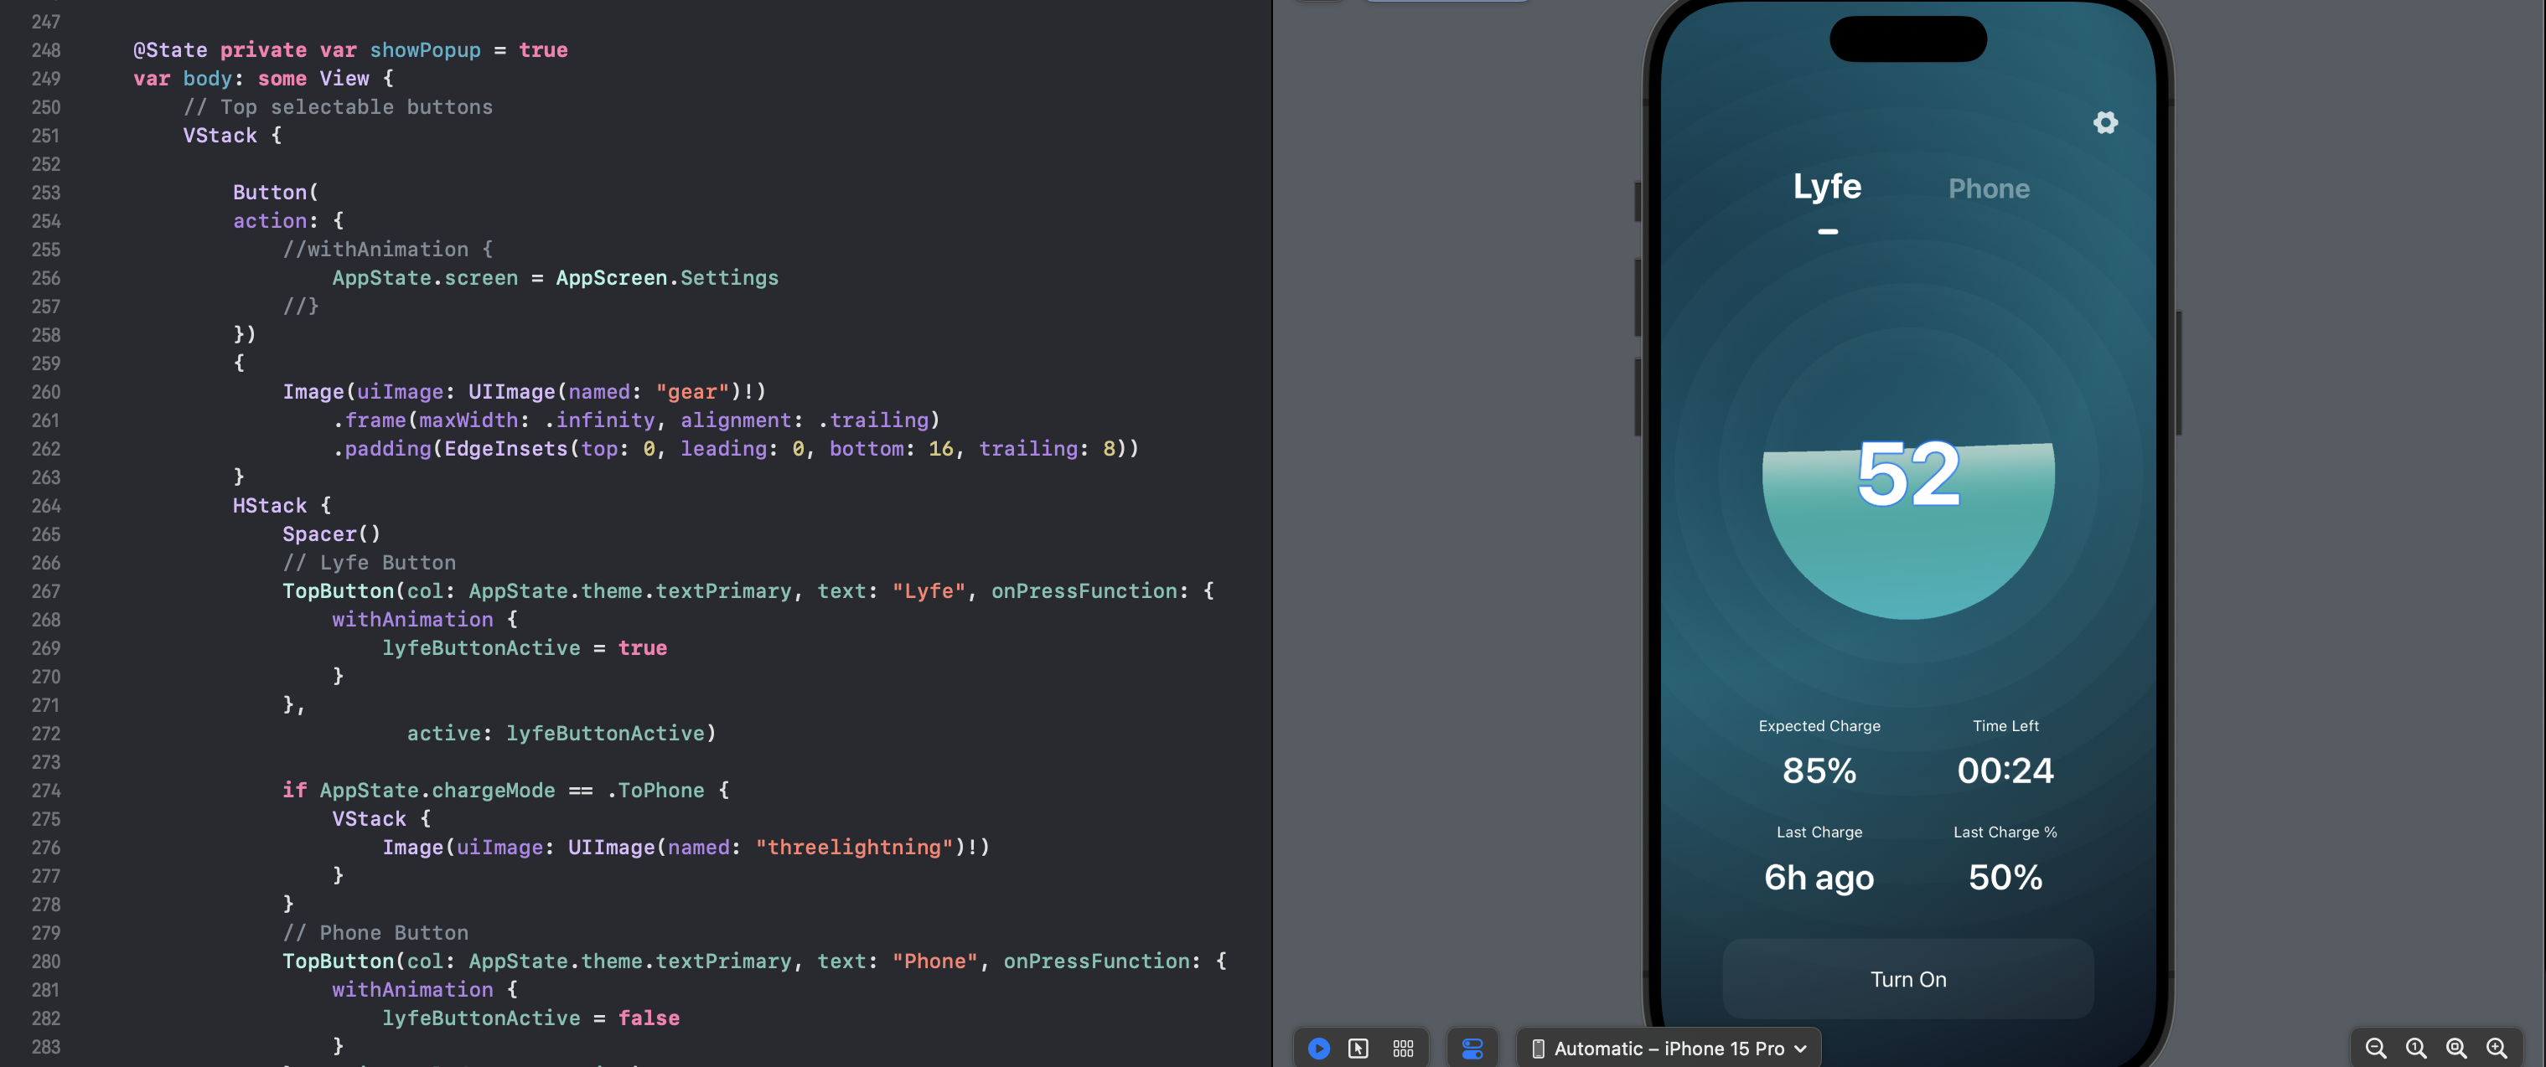The width and height of the screenshot is (2546, 1067).
Task: Click the // Top selectable buttons comment
Action: [x=338, y=108]
